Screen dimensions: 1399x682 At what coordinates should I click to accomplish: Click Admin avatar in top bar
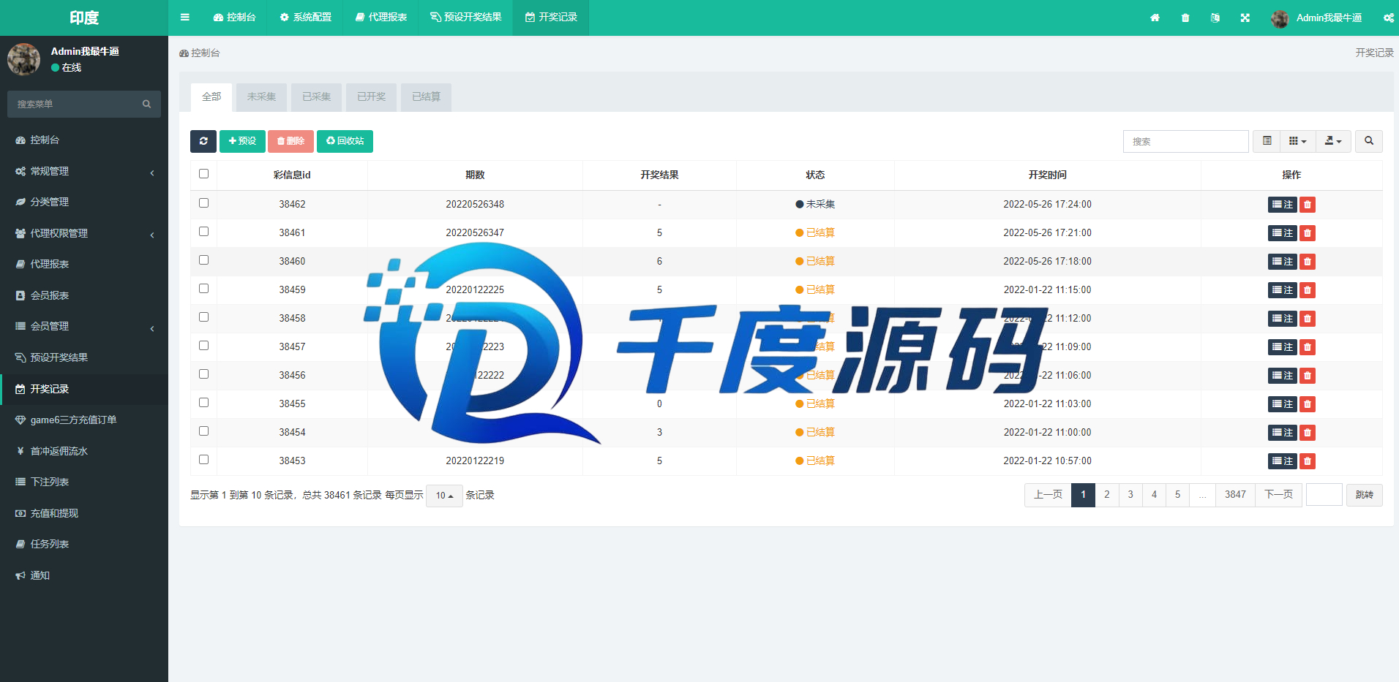point(1280,18)
